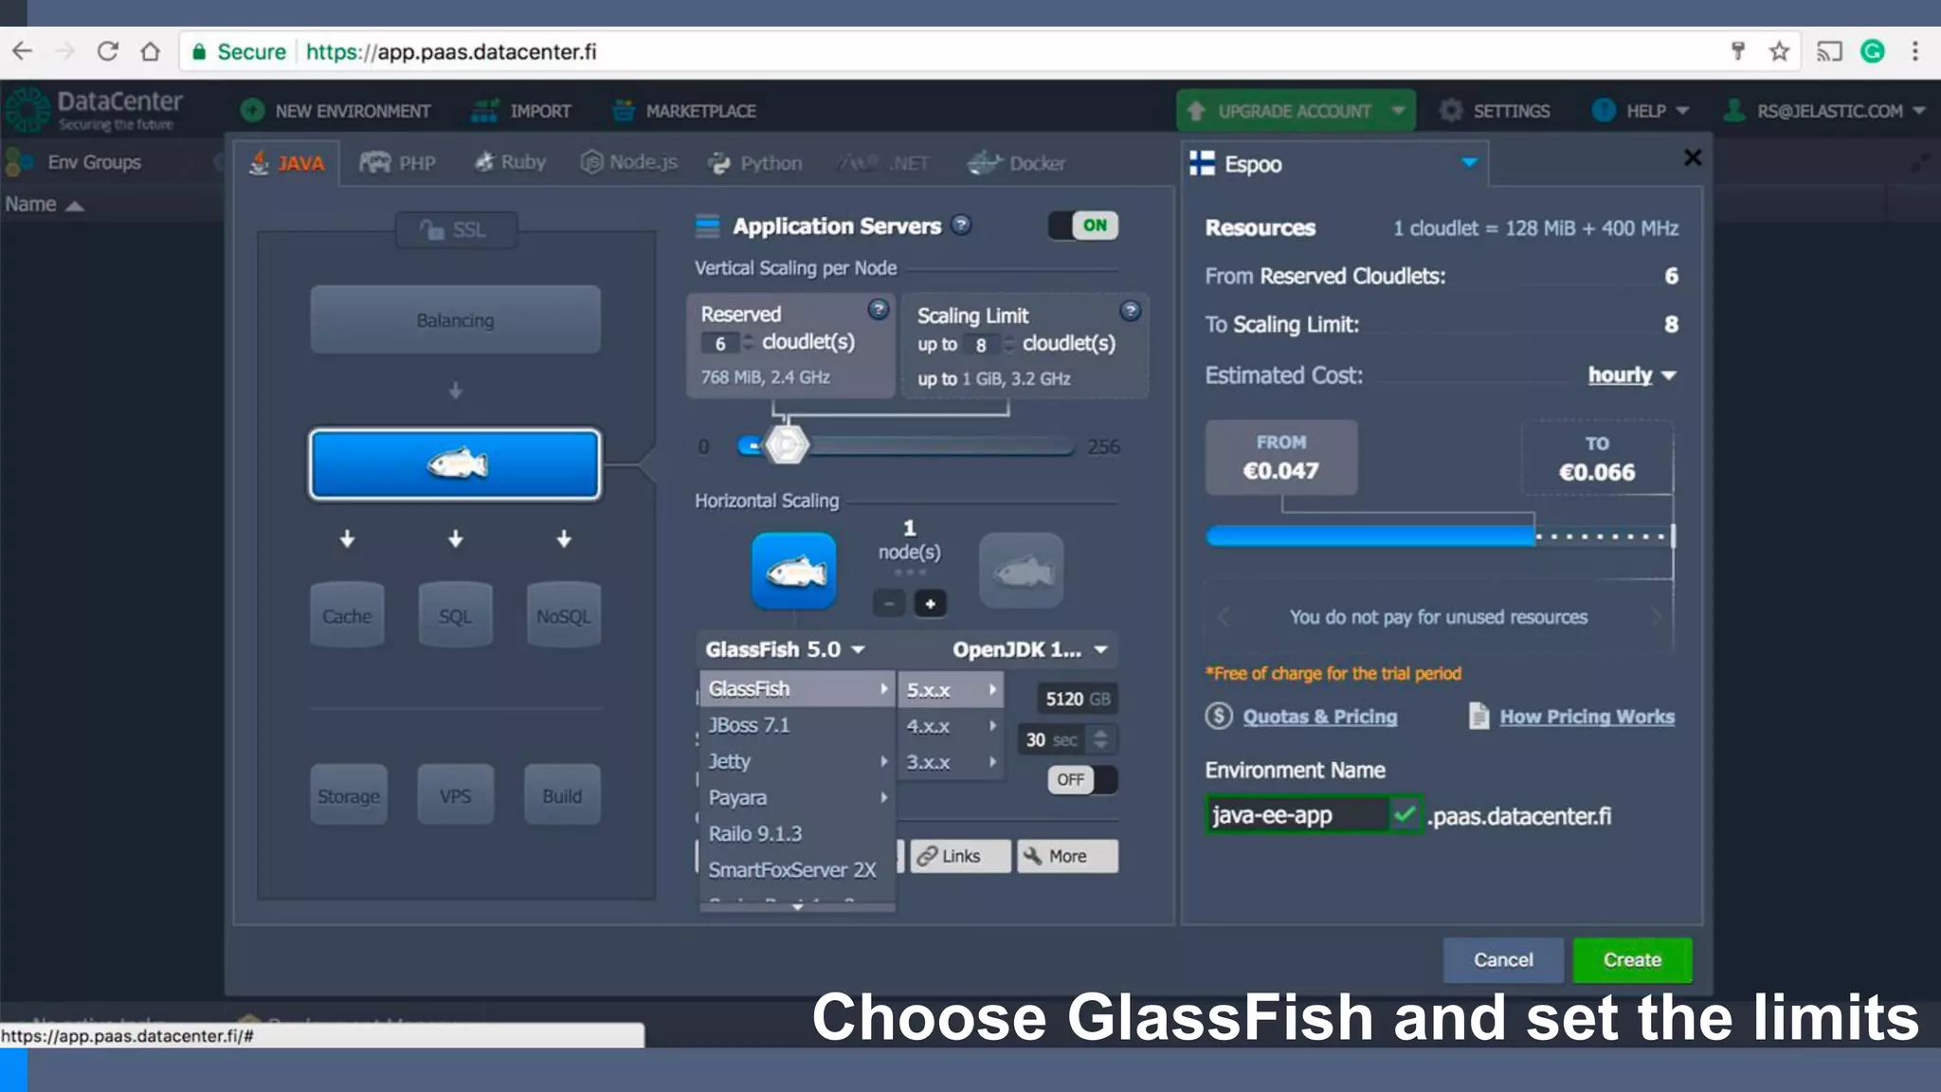Go to browser home icon
The width and height of the screenshot is (1941, 1092).
pyautogui.click(x=150, y=51)
